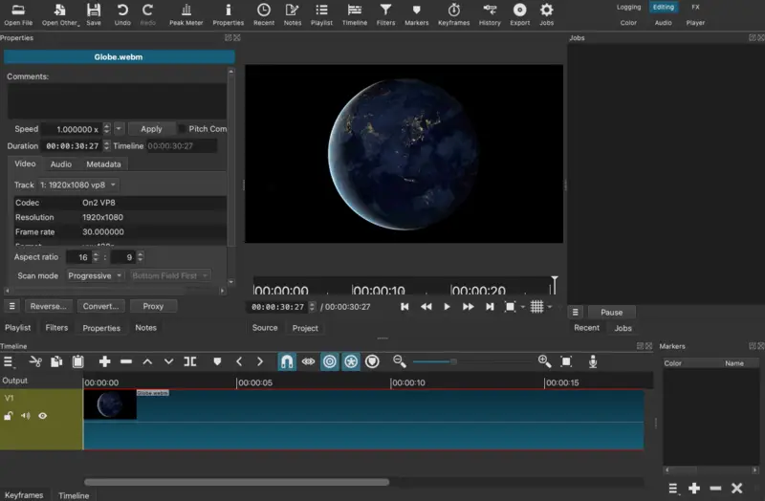The height and width of the screenshot is (501, 765).
Task: Show the Playlist toolbar icon
Action: pyautogui.click(x=321, y=14)
